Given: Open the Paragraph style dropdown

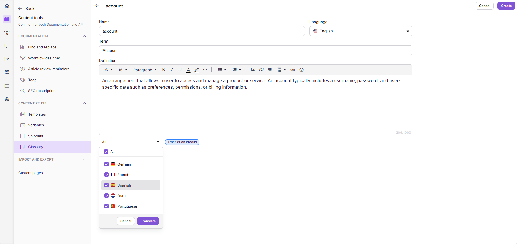Looking at the screenshot, I should pyautogui.click(x=145, y=70).
